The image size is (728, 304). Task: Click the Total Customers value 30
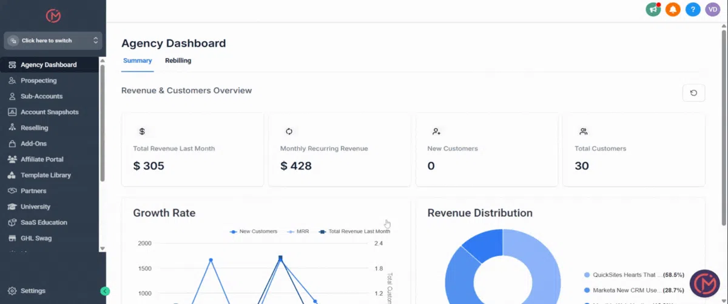pos(582,165)
